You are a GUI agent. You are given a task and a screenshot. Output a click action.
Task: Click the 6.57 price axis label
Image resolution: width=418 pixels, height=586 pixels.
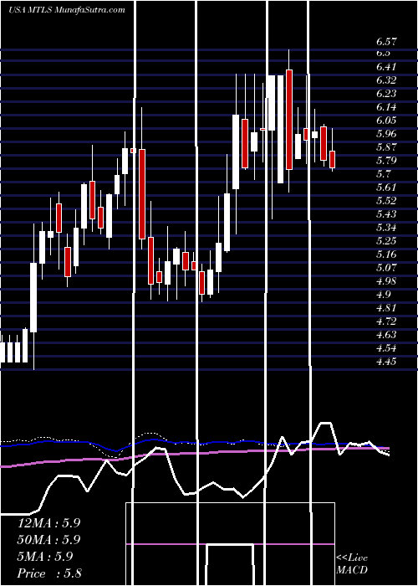[386, 42]
